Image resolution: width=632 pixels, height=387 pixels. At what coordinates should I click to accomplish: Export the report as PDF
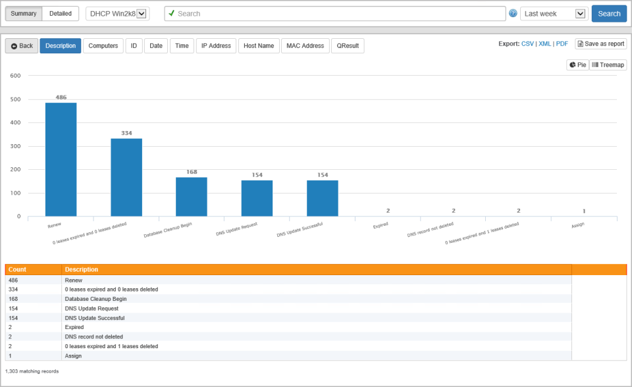tap(562, 43)
